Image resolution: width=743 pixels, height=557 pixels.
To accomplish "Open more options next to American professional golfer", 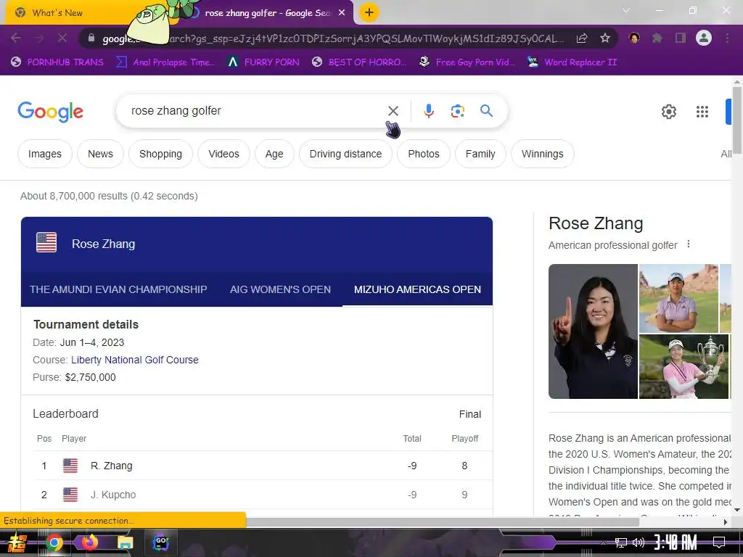I will click(x=689, y=244).
